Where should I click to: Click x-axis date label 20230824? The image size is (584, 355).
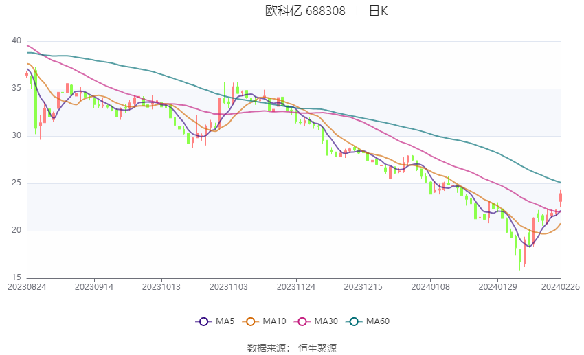click(x=27, y=287)
